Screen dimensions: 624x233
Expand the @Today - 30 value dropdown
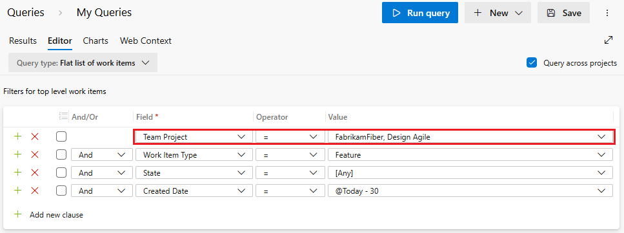pyautogui.click(x=470, y=191)
